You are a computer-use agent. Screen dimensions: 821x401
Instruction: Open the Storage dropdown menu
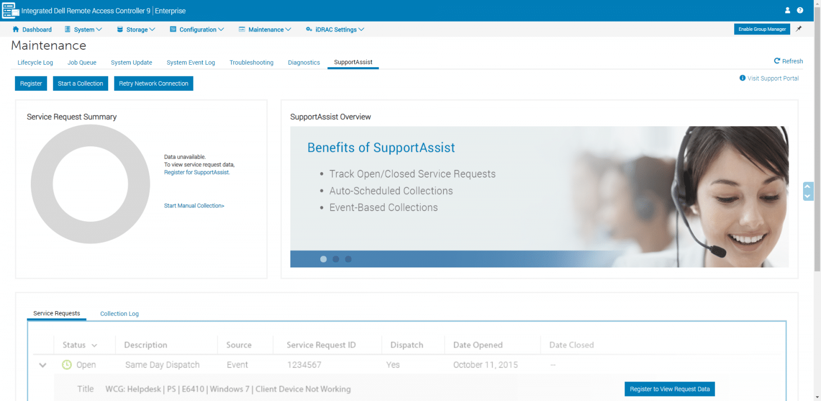point(136,30)
